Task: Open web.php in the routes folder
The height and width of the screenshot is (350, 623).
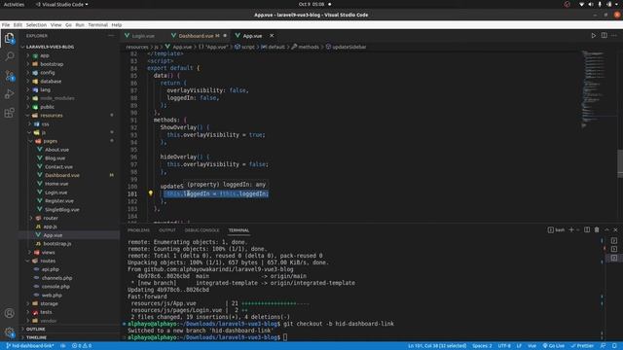Action: point(52,295)
